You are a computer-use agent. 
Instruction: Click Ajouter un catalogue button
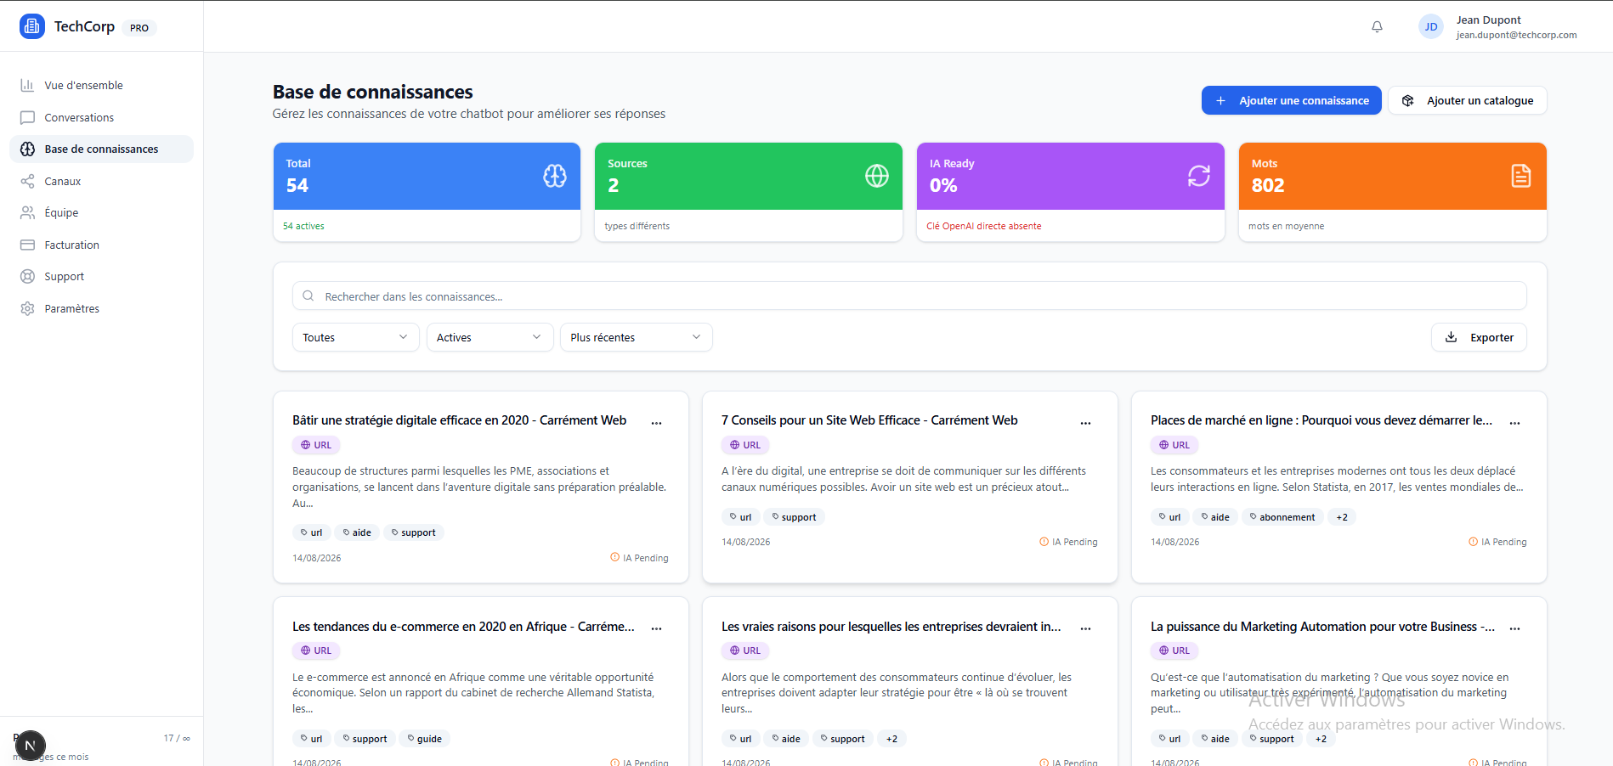tap(1467, 100)
